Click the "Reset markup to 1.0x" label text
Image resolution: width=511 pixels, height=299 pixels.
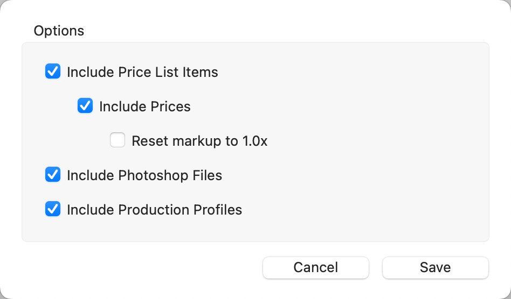pos(199,141)
